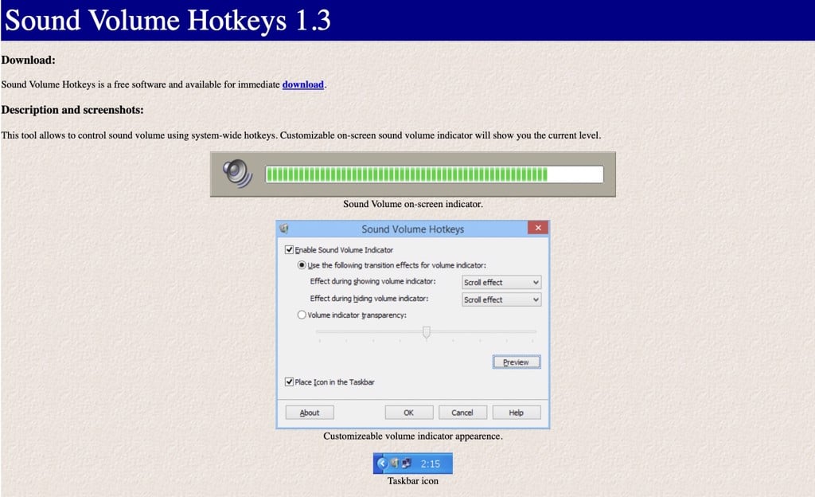Click the 2:15 taskbar clock

point(431,464)
